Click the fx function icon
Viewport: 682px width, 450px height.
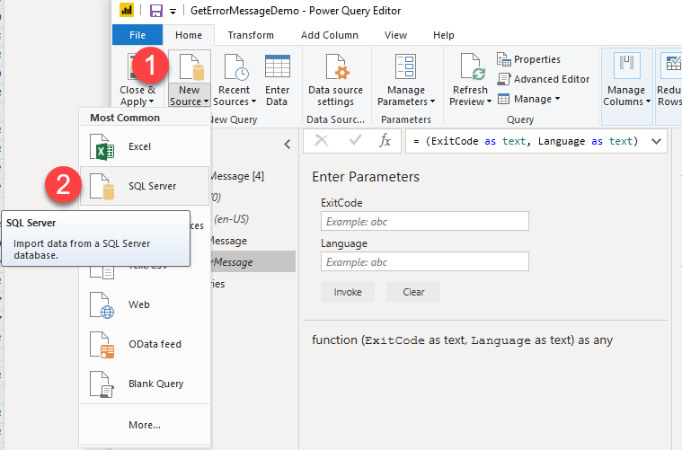[385, 140]
